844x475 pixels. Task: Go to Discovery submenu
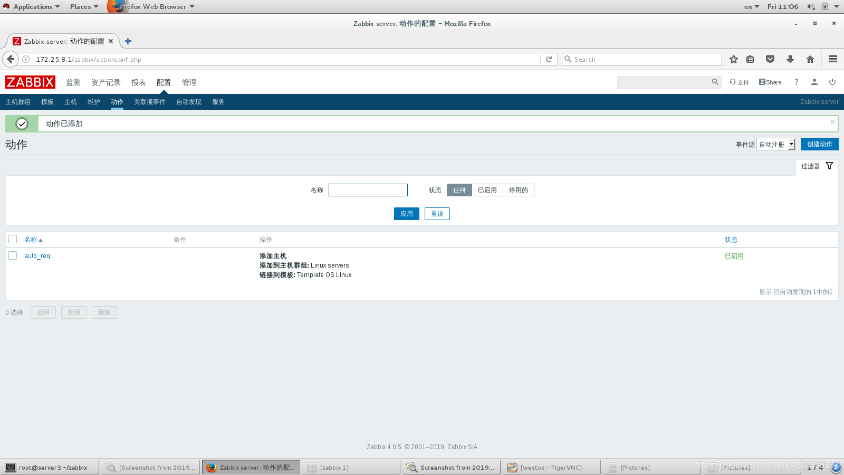(x=189, y=102)
